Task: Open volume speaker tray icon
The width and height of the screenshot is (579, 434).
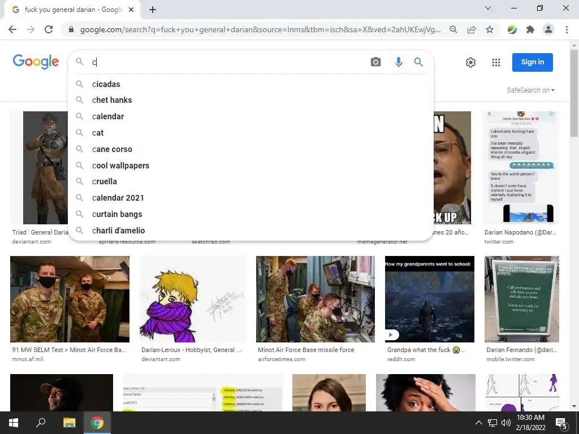Action: click(x=505, y=423)
